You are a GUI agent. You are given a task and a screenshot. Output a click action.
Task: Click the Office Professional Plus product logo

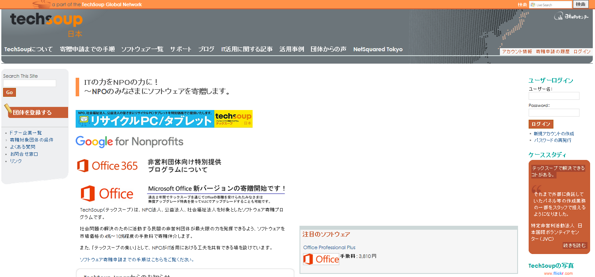pyautogui.click(x=321, y=259)
